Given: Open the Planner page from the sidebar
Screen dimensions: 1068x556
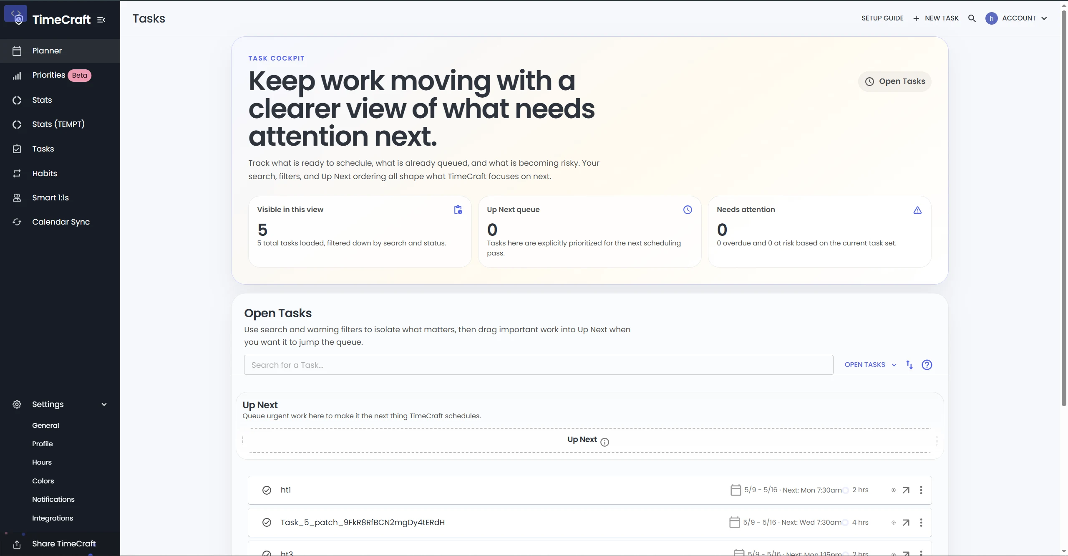Looking at the screenshot, I should coord(60,51).
